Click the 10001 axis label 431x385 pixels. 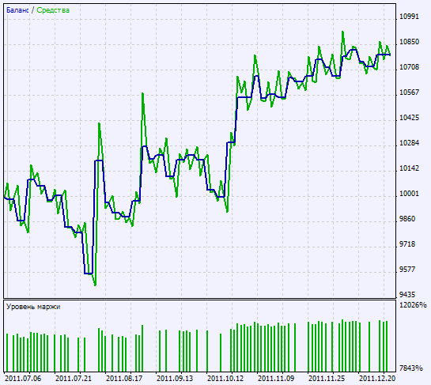[x=409, y=194]
